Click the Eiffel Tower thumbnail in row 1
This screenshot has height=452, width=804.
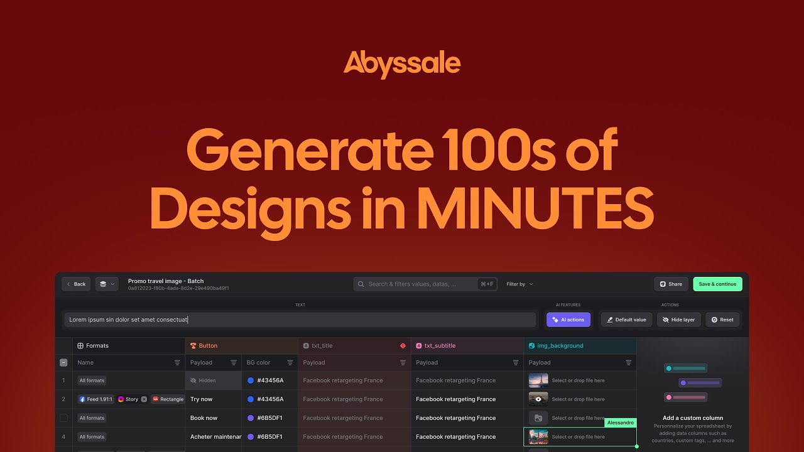538,380
